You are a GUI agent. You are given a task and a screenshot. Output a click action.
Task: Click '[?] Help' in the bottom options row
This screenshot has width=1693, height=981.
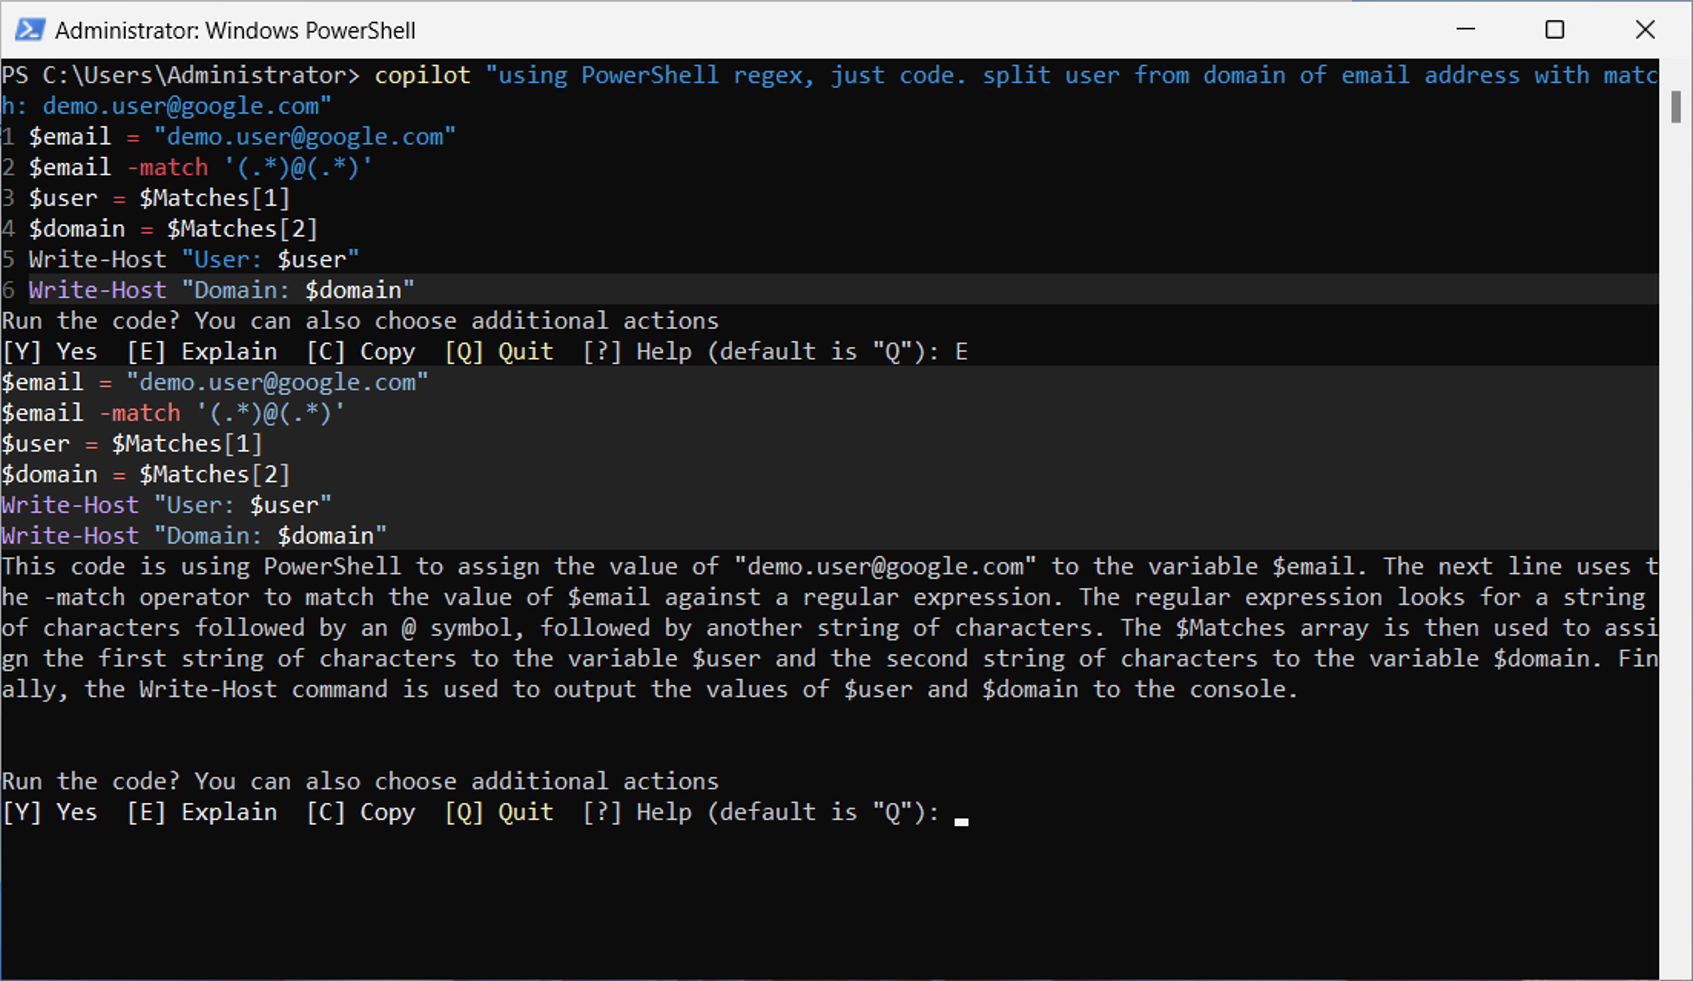[x=637, y=813]
